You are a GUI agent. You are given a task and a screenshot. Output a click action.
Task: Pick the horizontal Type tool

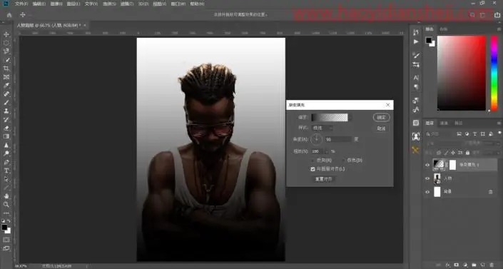6,171
